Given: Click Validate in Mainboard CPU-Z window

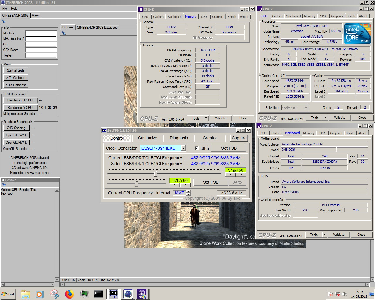Looking at the screenshot, I should (339, 235).
